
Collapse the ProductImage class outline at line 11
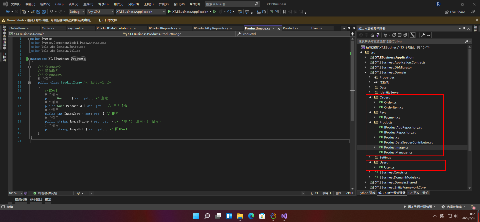29,82
